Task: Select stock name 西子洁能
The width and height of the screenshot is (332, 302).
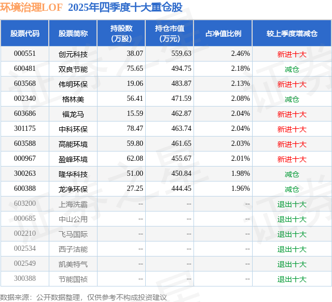Action: click(73, 249)
